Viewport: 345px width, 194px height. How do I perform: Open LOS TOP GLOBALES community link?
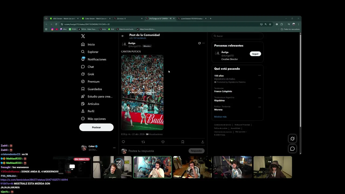(x=137, y=38)
